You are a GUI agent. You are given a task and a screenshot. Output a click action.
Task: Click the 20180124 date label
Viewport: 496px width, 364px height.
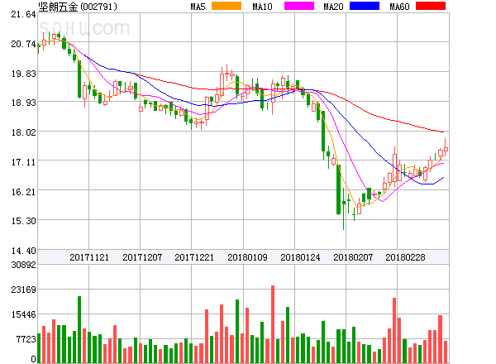(300, 257)
